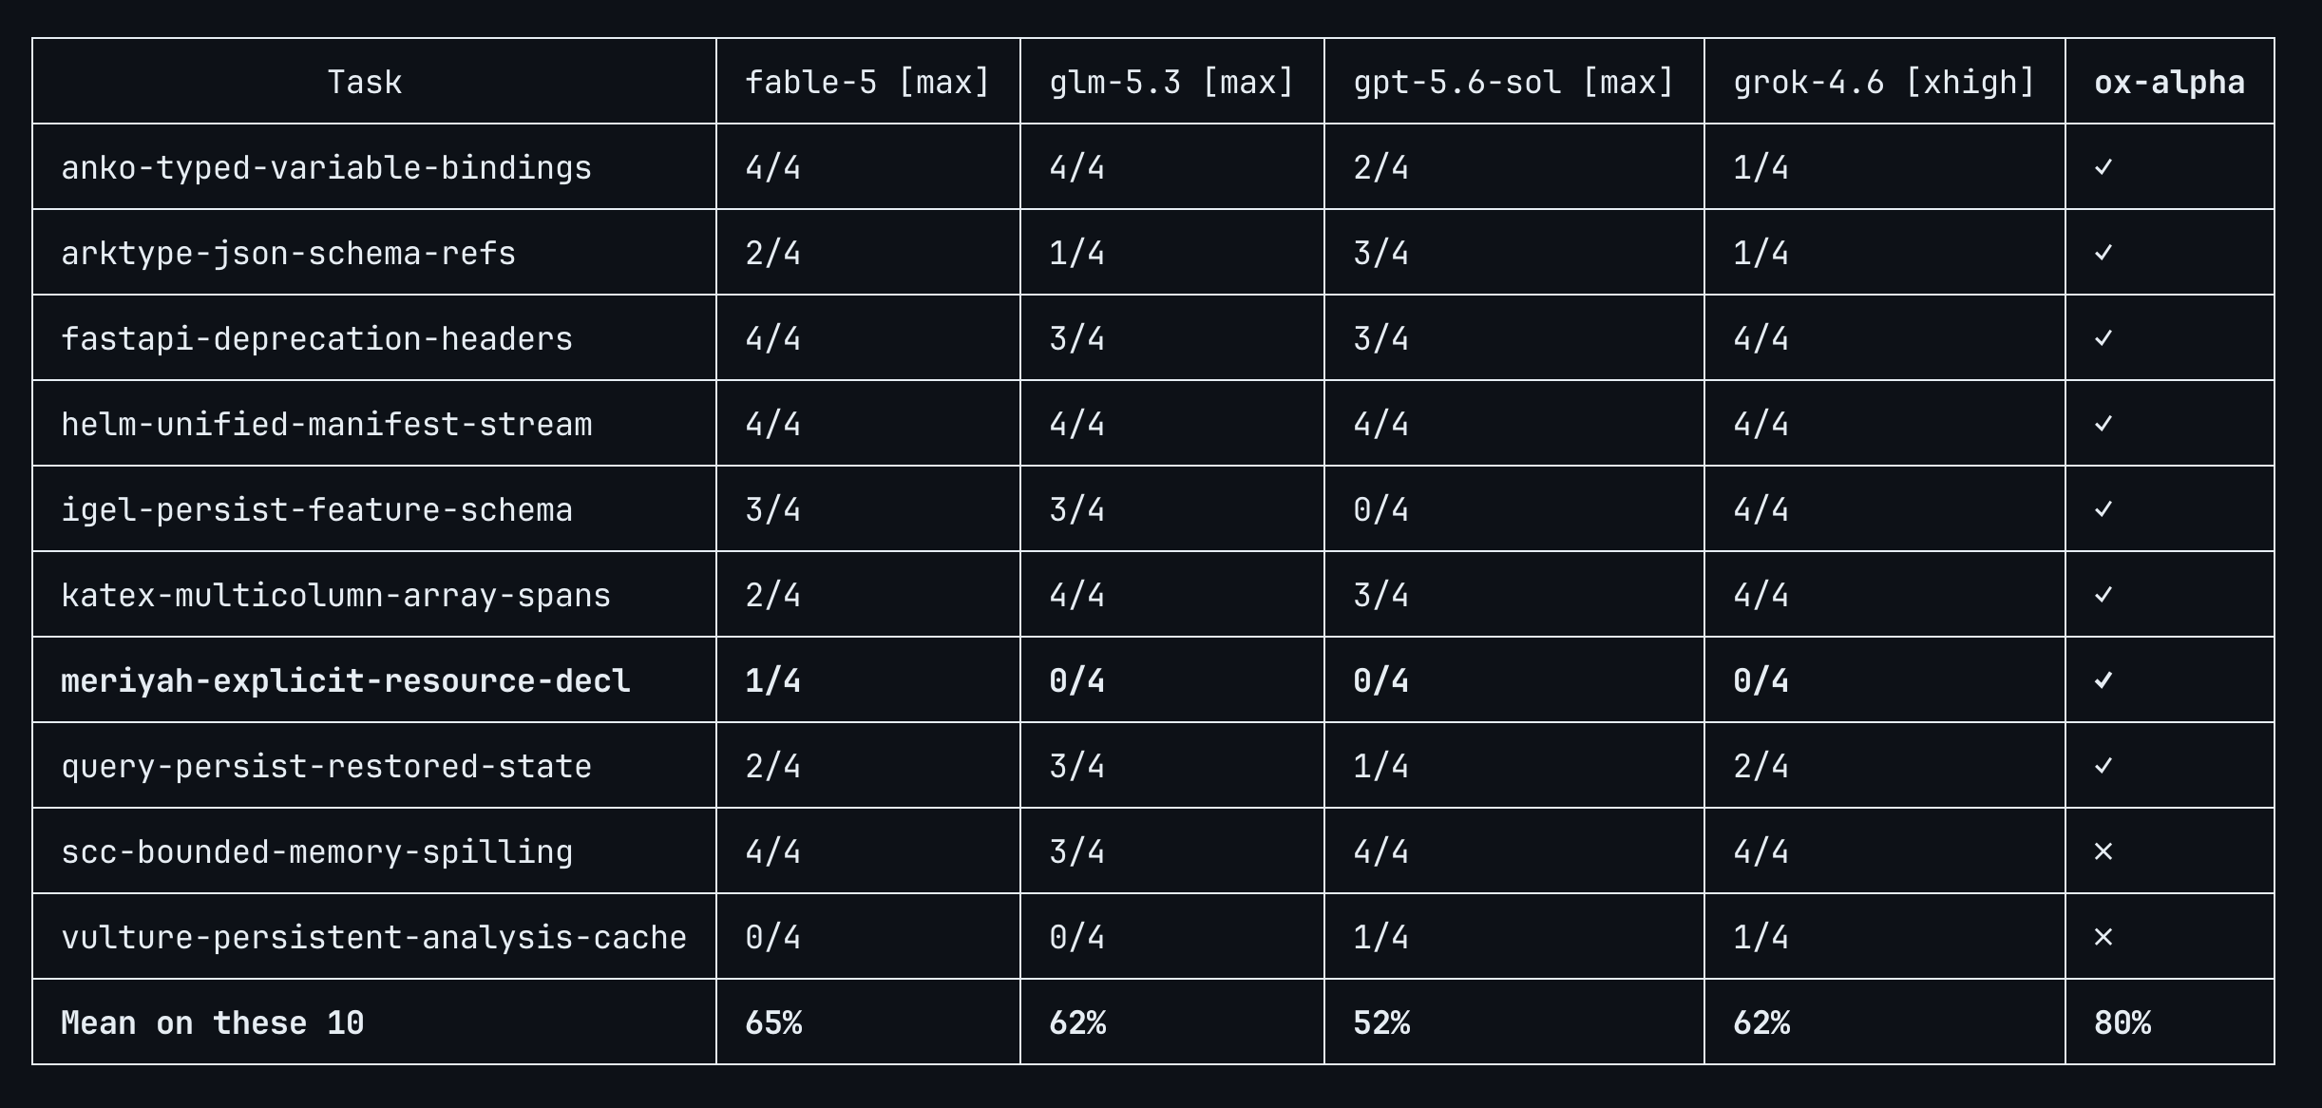Image resolution: width=2322 pixels, height=1108 pixels.
Task: Click the Mean on these 10 label
Action: pos(213,1022)
